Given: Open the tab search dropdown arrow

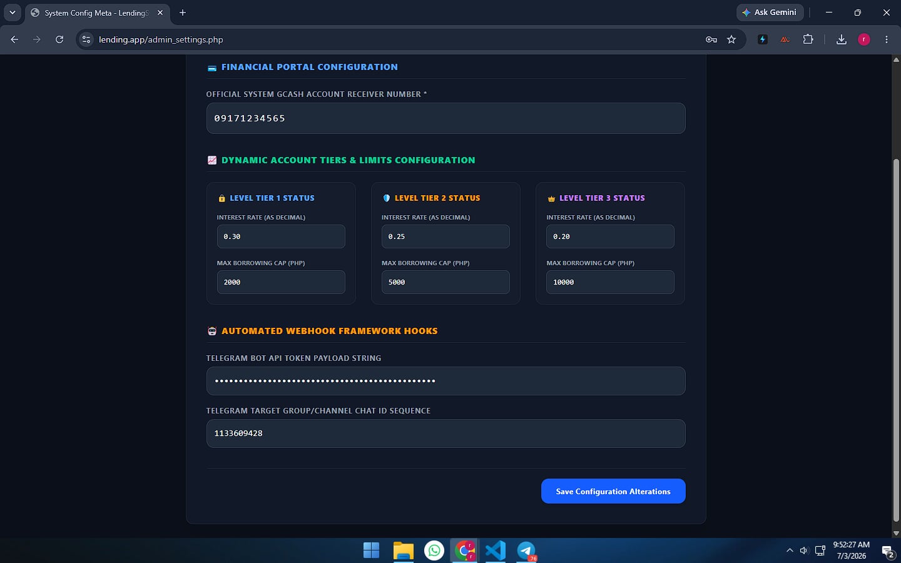Looking at the screenshot, I should coord(13,13).
